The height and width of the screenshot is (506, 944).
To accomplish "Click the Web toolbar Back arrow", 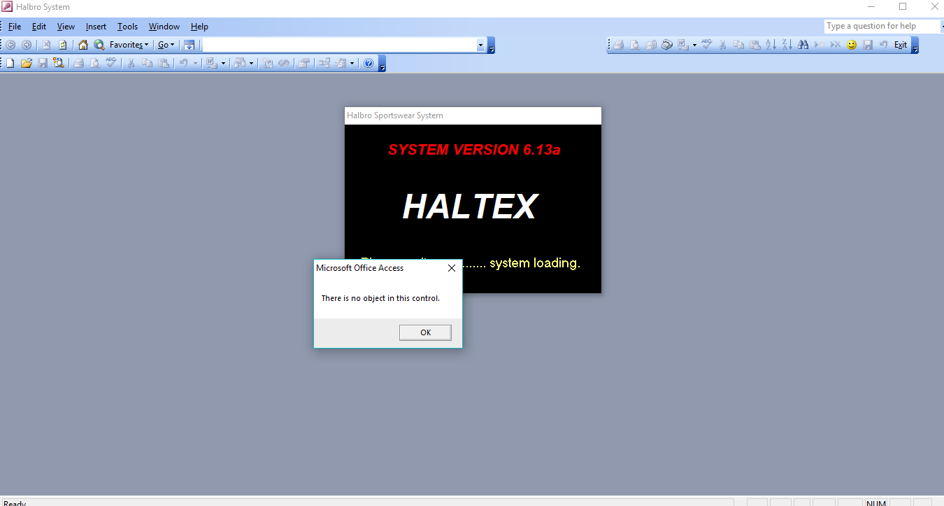I will click(11, 45).
